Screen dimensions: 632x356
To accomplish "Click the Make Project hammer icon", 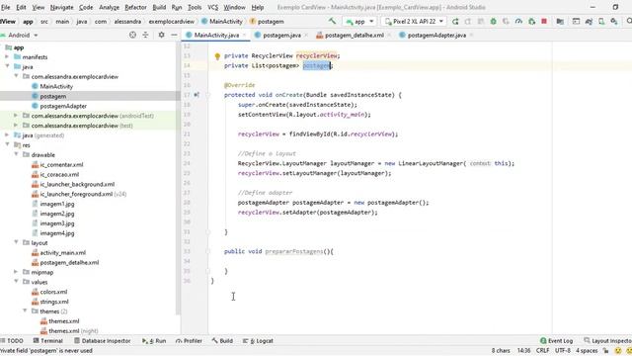I will (x=332, y=21).
